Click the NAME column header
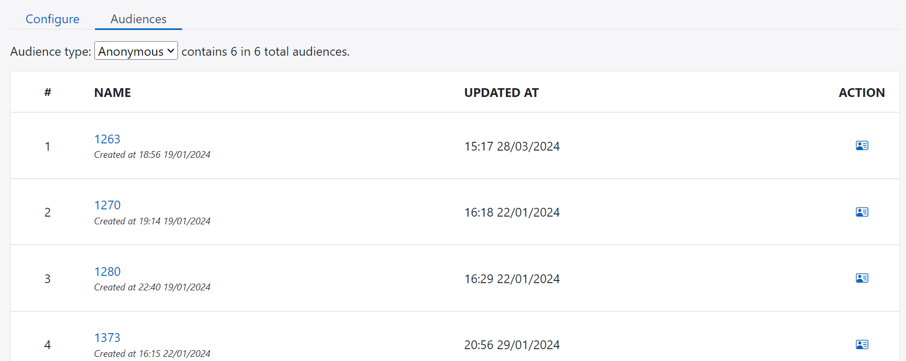Image resolution: width=906 pixels, height=361 pixels. click(112, 92)
